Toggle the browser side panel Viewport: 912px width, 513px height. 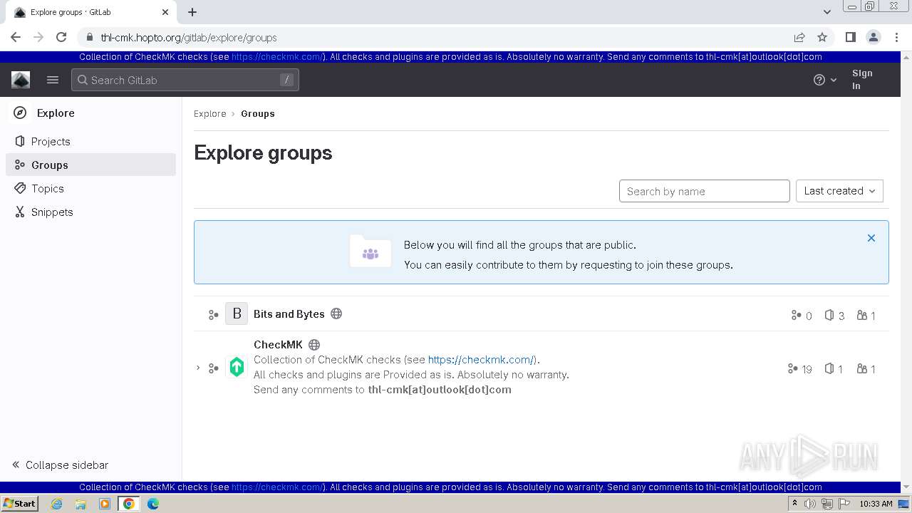pos(850,37)
